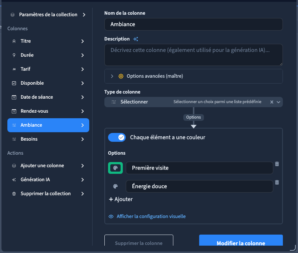Image resolution: width=298 pixels, height=253 pixels.
Task: Open the Supprimer la collection action
Action: tap(48, 194)
